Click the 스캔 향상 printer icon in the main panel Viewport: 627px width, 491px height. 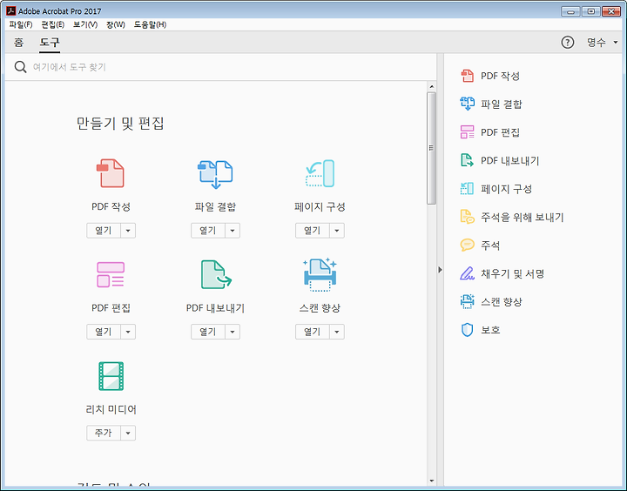320,275
